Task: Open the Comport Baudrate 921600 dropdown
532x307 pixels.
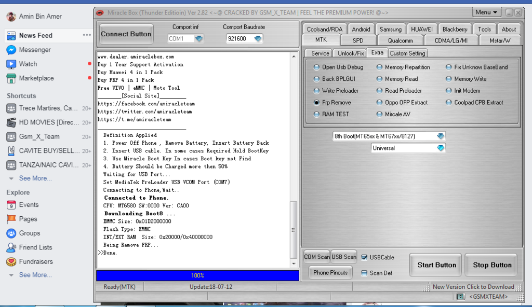Action: click(x=258, y=38)
